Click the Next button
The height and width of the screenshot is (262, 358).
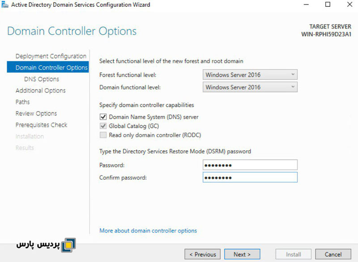242,254
